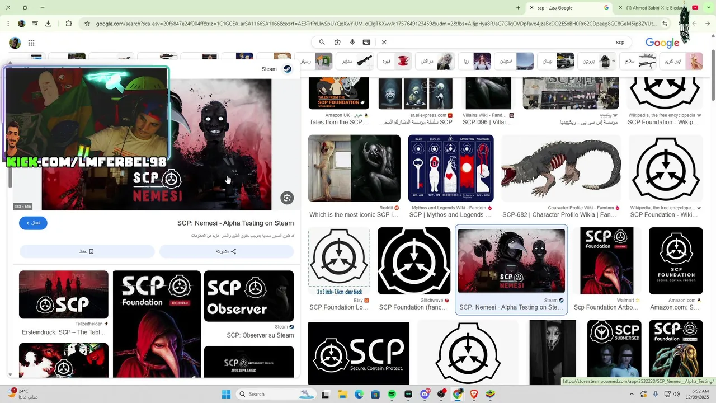Open Chrome media control icon
The width and height of the screenshot is (716, 403).
(x=35, y=24)
